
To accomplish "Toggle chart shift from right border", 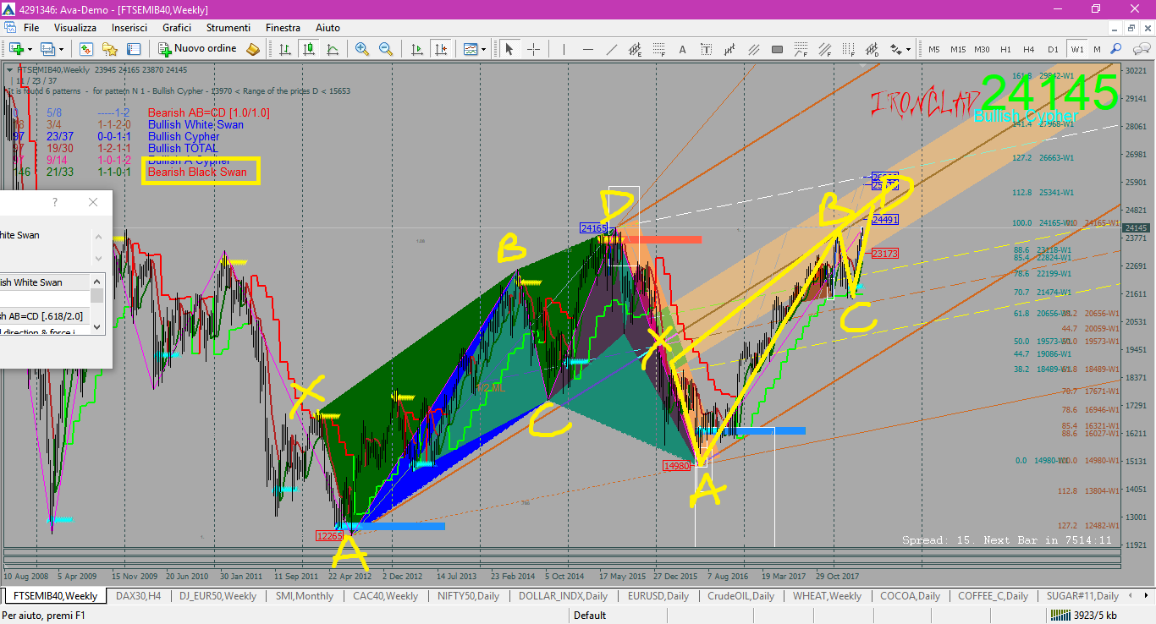I will click(441, 49).
